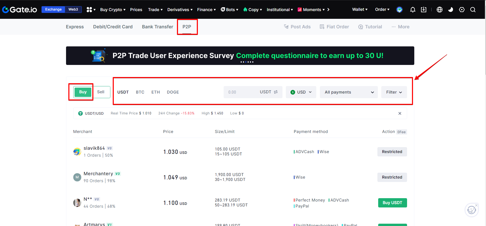Open the settings hexagon icon
Viewport: 486px width, 226px height.
pyautogui.click(x=462, y=10)
